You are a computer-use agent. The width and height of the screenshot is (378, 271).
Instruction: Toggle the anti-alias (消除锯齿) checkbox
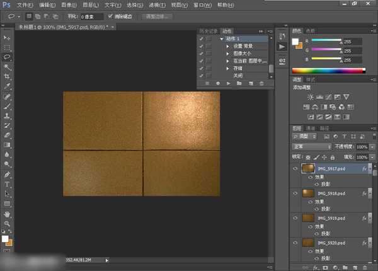tap(111, 16)
